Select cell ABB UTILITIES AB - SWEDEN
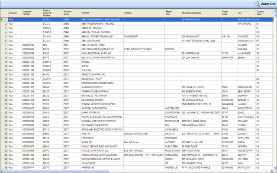This screenshot has width=277, height=173. click(102, 32)
